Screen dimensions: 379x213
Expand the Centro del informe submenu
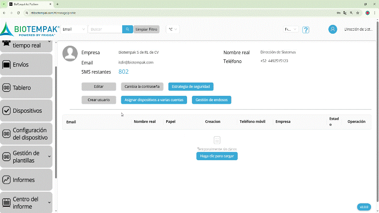tap(49, 202)
